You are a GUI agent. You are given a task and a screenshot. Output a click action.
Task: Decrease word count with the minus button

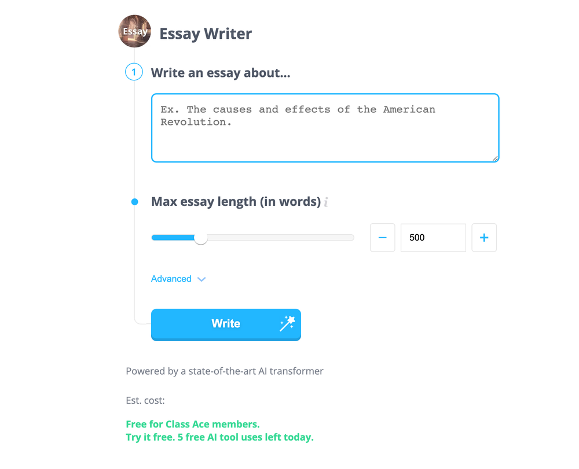point(382,238)
